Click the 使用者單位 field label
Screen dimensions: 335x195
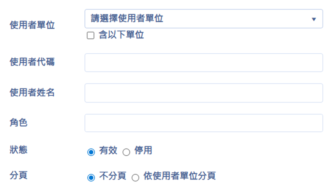click(32, 25)
